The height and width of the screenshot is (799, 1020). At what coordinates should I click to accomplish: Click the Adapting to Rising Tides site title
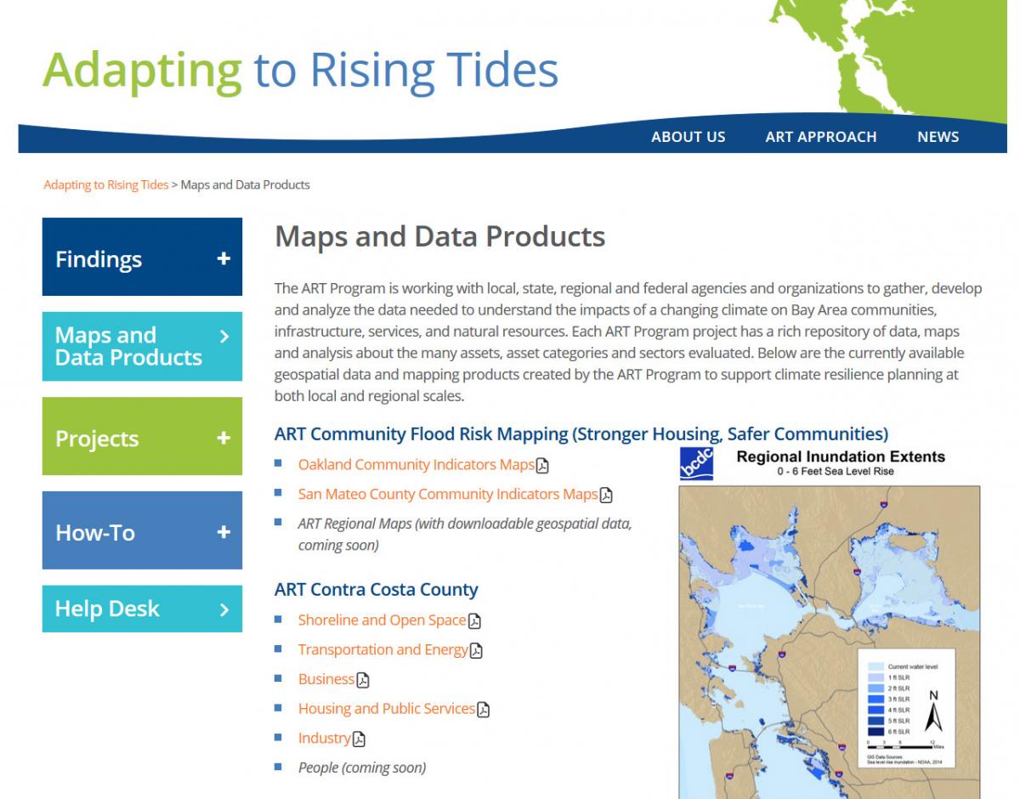[x=301, y=71]
